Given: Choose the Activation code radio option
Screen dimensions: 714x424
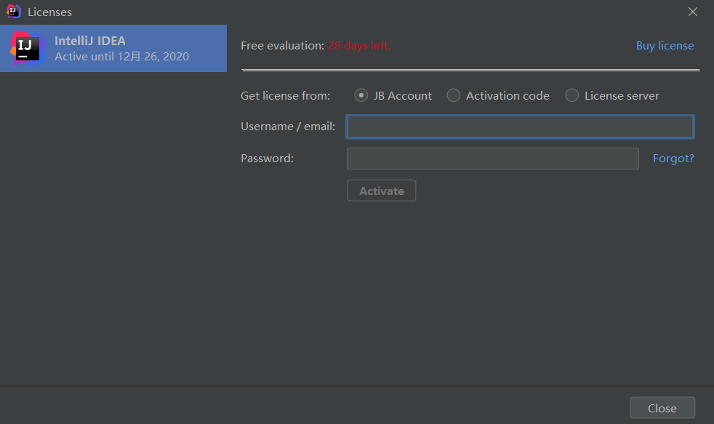Looking at the screenshot, I should (453, 95).
